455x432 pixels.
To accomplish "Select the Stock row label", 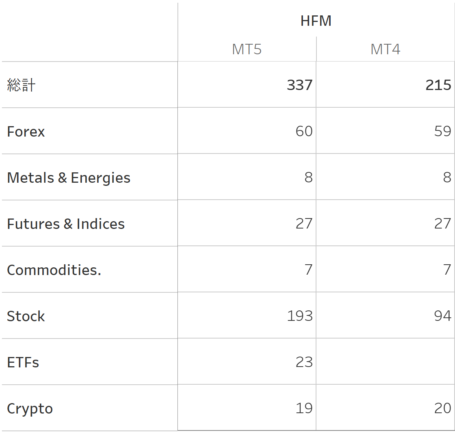I will click(x=26, y=316).
